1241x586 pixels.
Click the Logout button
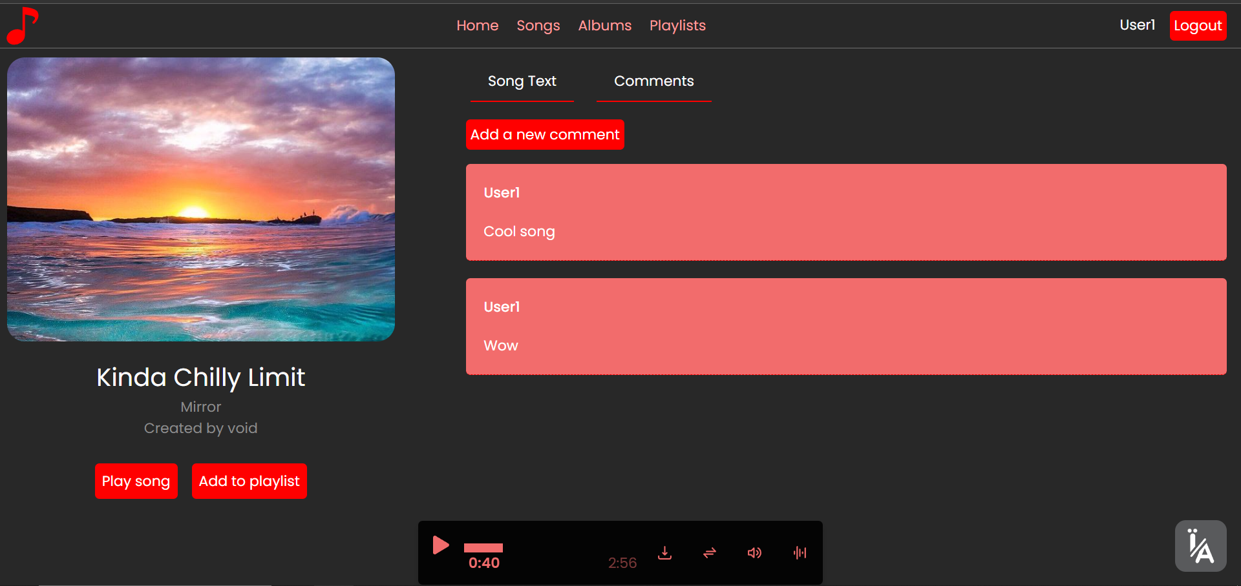click(x=1198, y=26)
